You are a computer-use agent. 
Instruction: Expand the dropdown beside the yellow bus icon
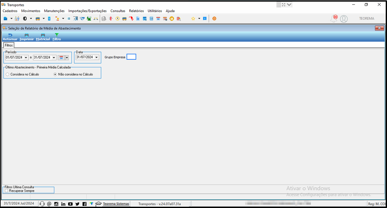[44, 18]
